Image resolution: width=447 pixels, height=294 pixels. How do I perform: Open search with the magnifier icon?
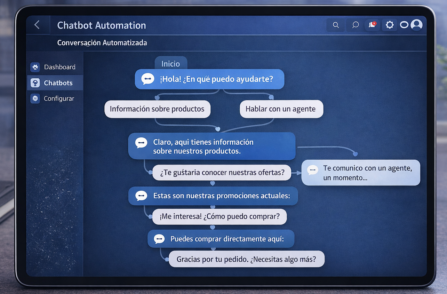coord(336,25)
